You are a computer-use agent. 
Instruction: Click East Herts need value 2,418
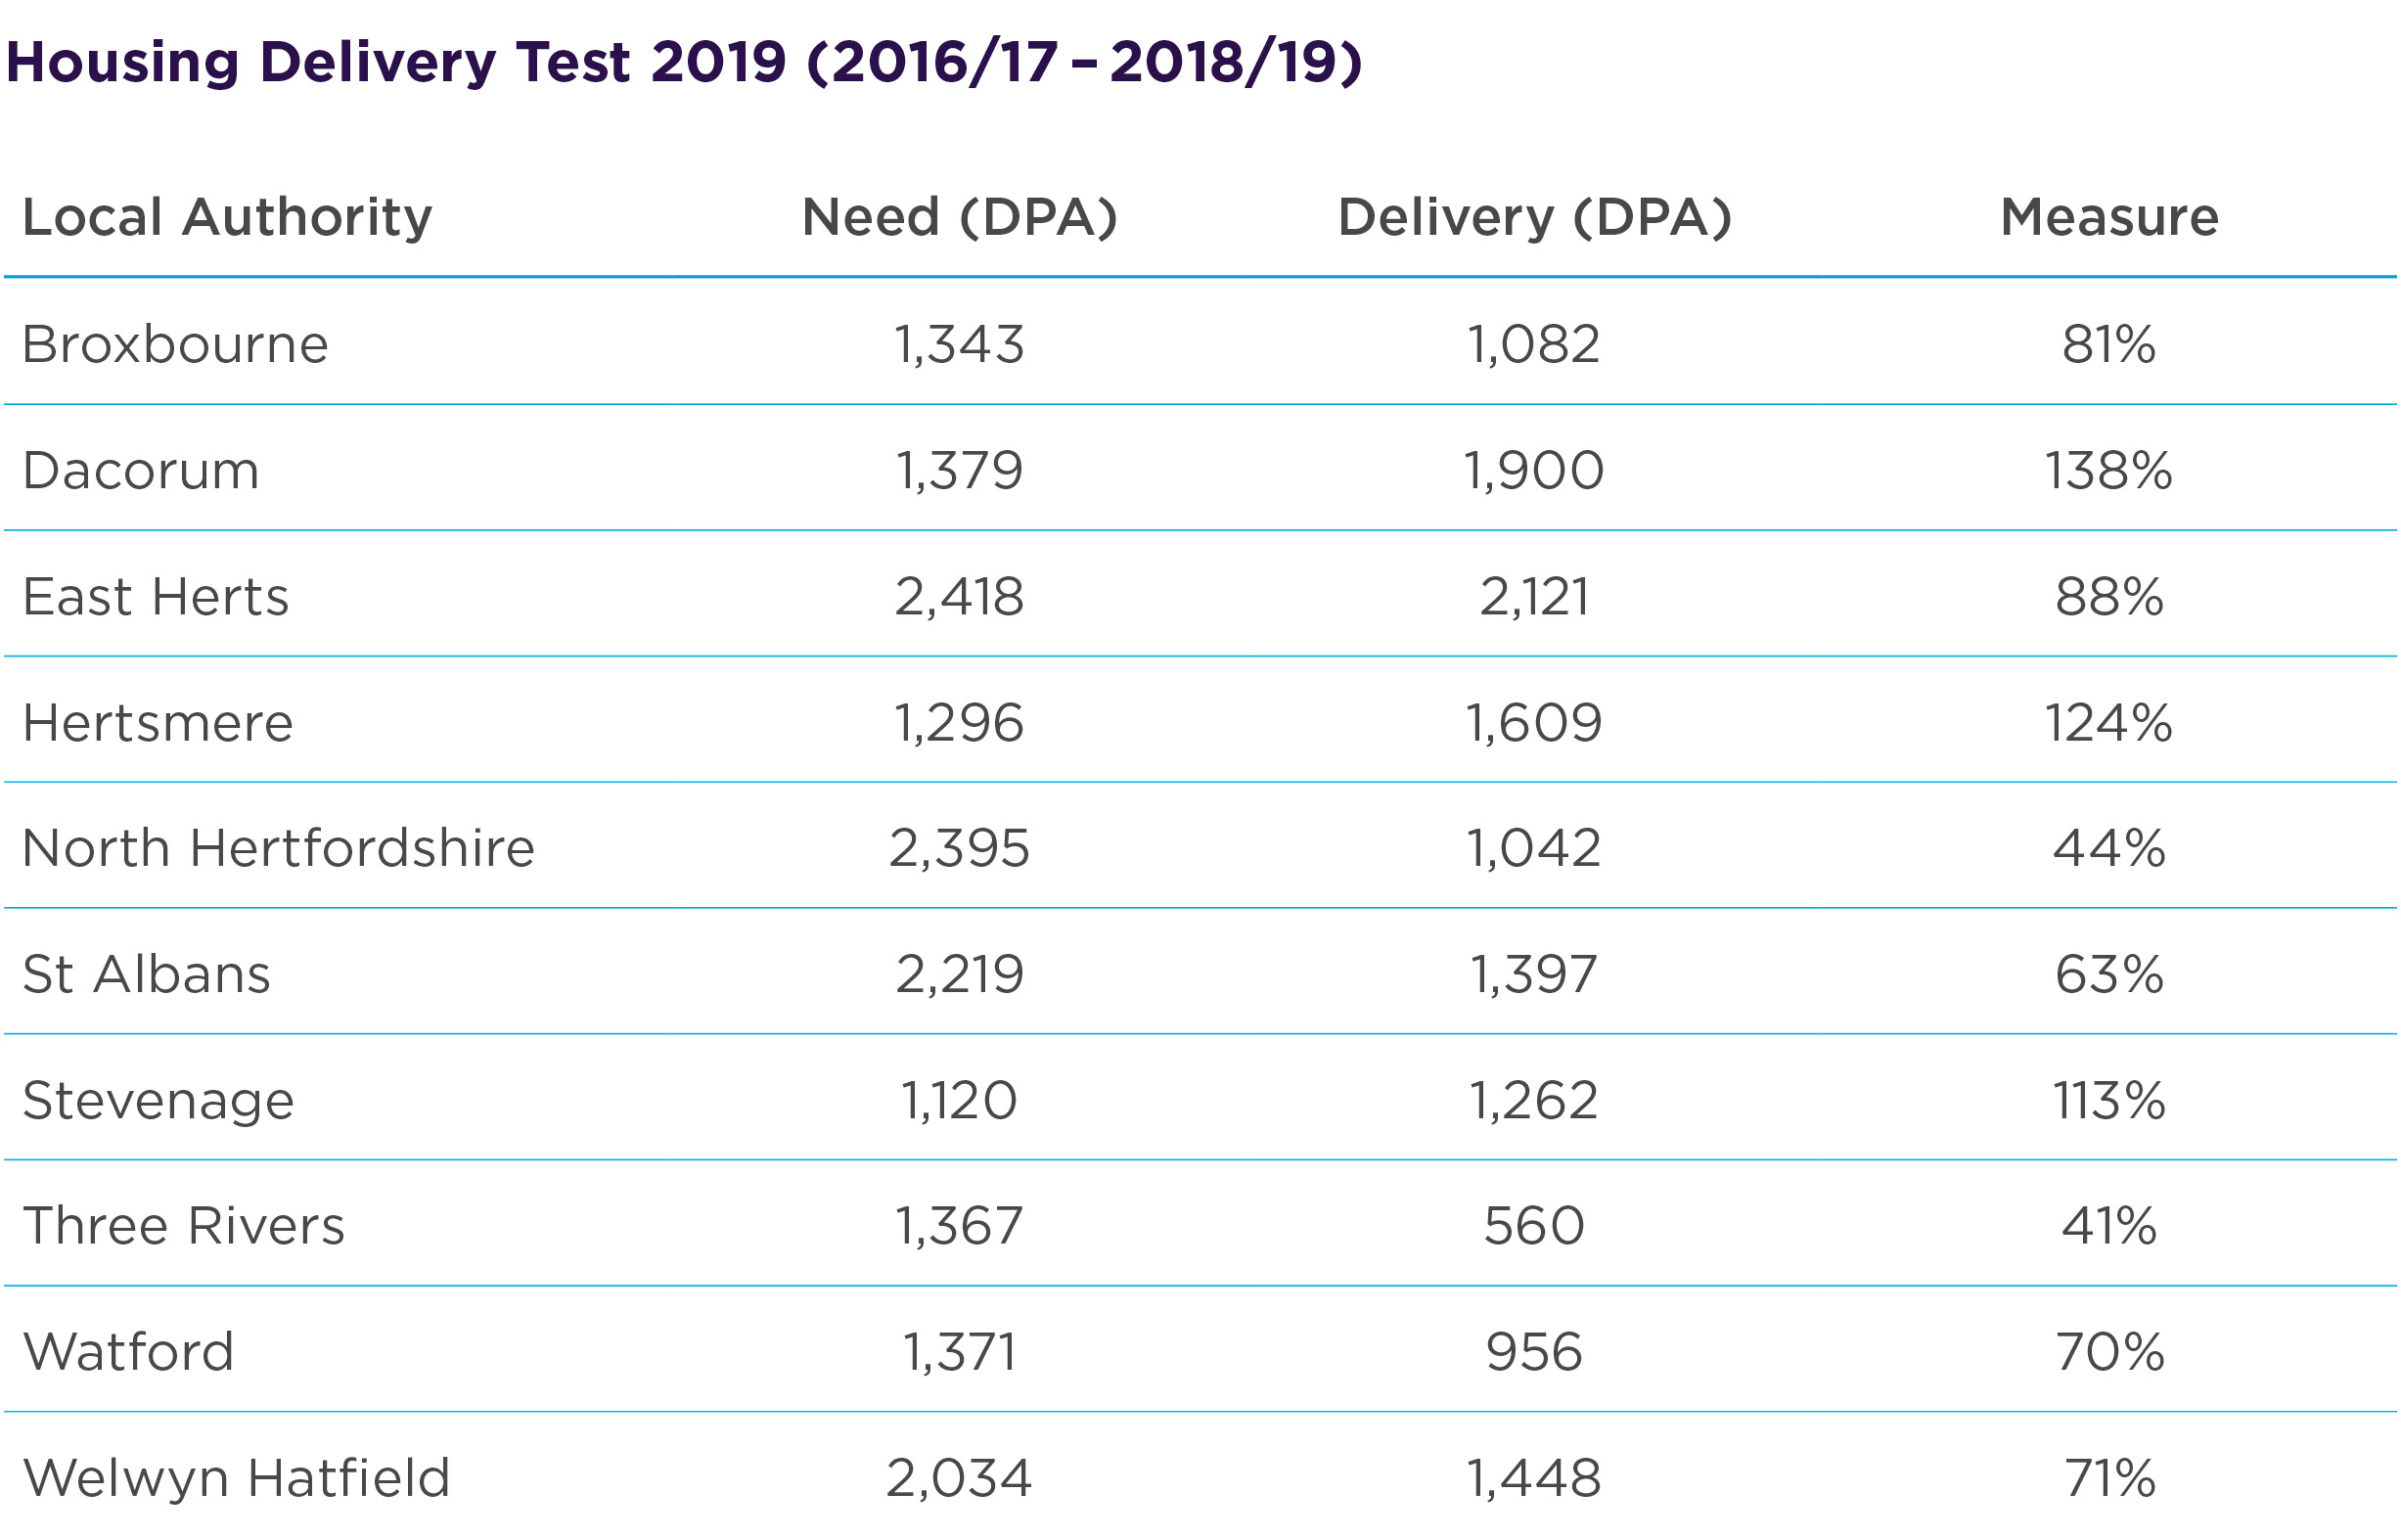pos(959,596)
